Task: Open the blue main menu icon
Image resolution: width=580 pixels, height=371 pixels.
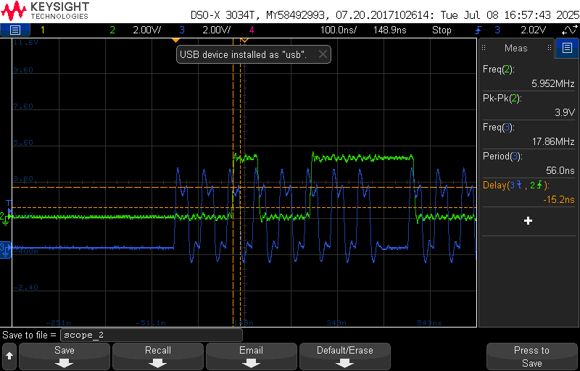Action: click(x=15, y=30)
